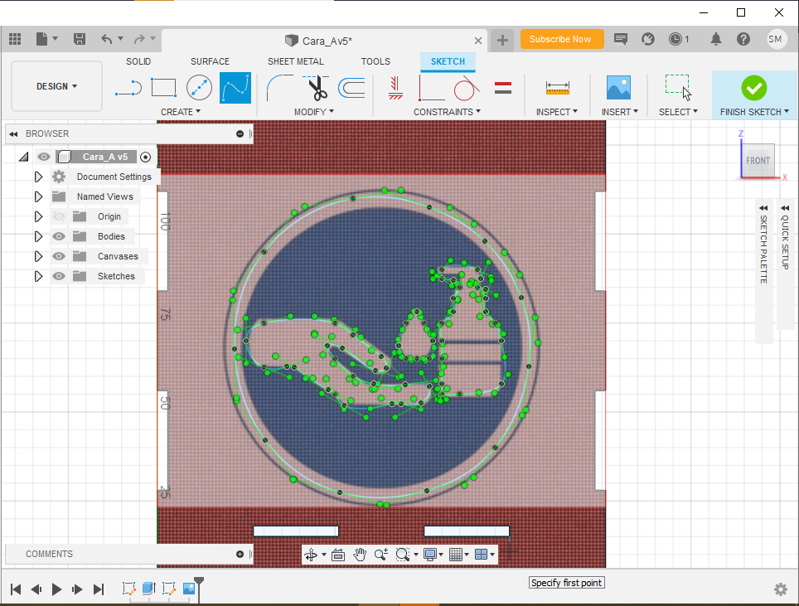Image resolution: width=799 pixels, height=606 pixels.
Task: Click Finish Sketch checkmark button
Action: [754, 88]
